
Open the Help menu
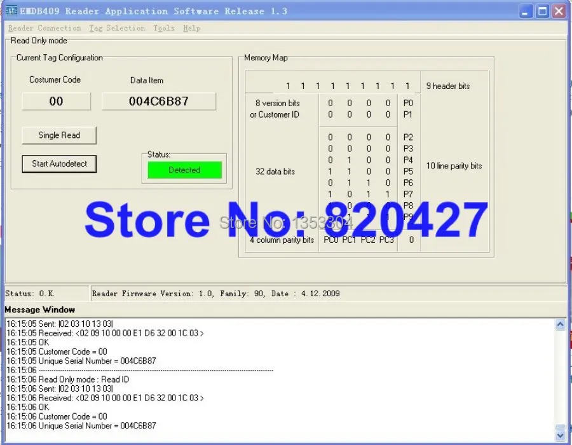pyautogui.click(x=191, y=28)
